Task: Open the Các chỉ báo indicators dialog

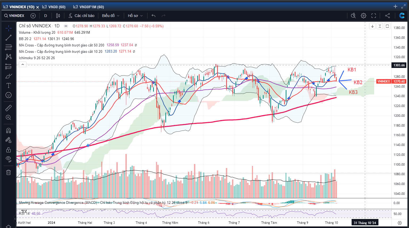Action: 81,16
